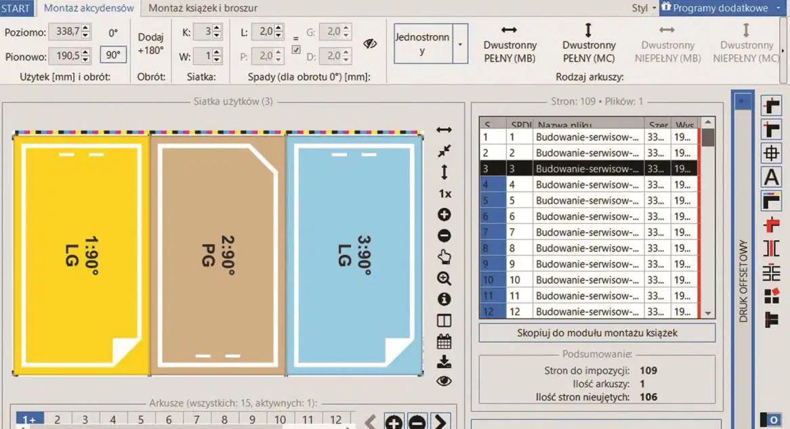790x429 pixels.
Task: Click the Pionowo value field 190,5
Action: [x=65, y=55]
